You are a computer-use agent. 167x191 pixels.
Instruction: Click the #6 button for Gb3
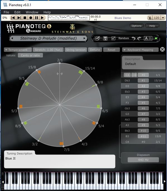(x=143, y=108)
